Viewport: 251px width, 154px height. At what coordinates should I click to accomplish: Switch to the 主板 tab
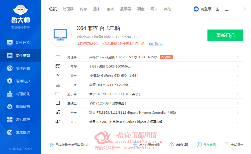tap(110, 9)
